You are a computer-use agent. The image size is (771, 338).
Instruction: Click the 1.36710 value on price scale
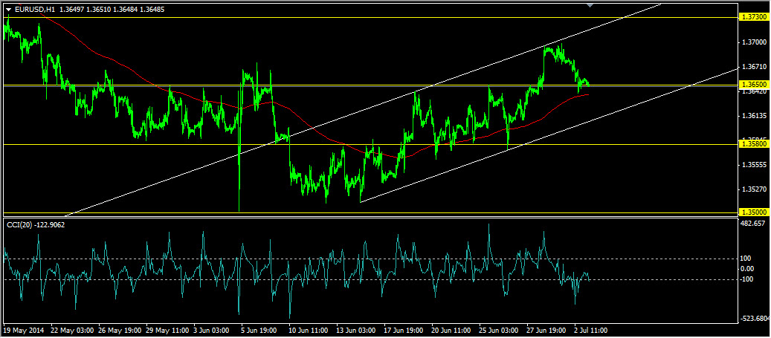(x=755, y=66)
